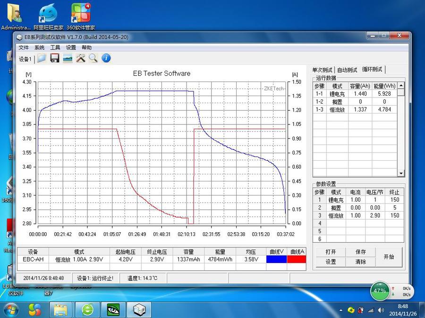
Task: Click the run data scrollbar up arrow
Action: (x=401, y=85)
